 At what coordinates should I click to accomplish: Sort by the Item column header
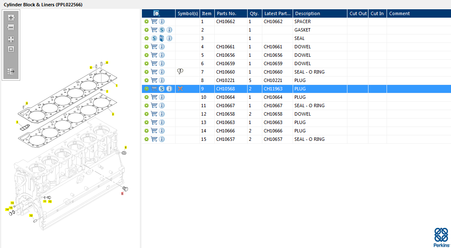[207, 13]
